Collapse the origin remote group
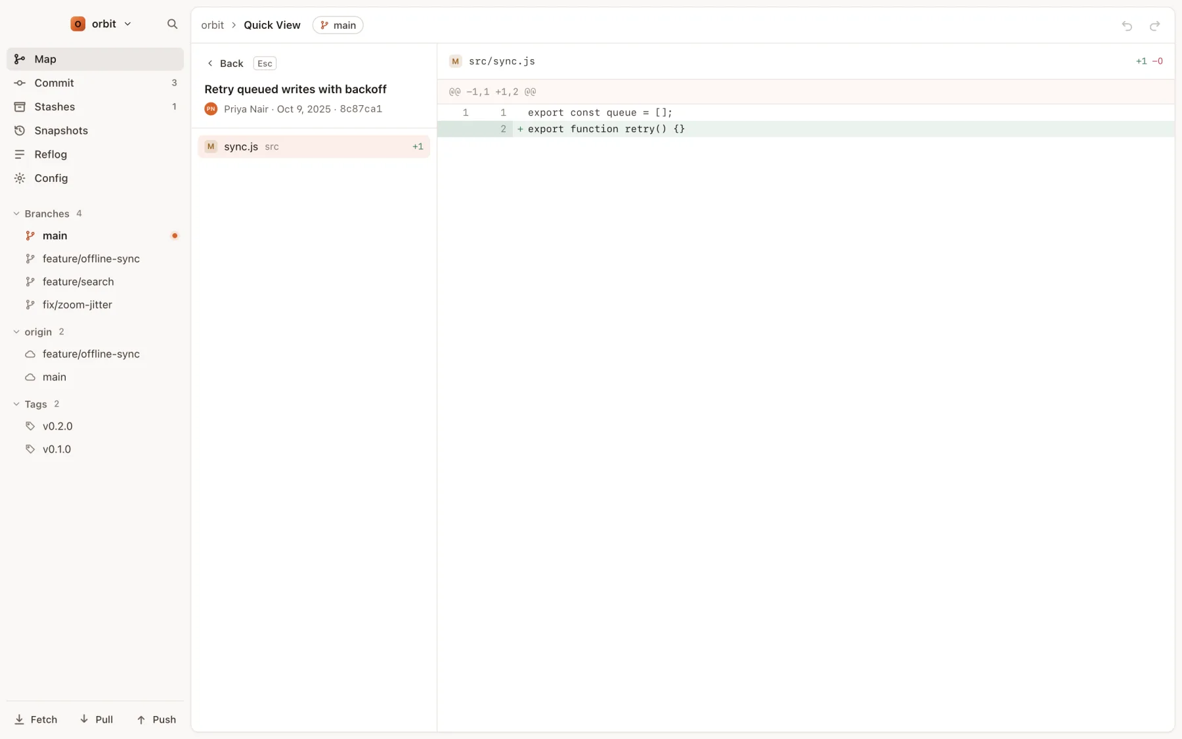Viewport: 1182px width, 739px height. [x=39, y=332]
